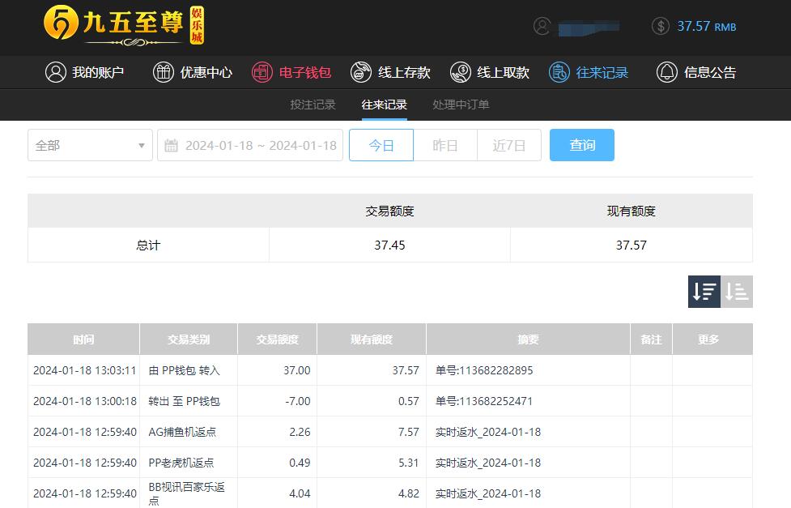791x508 pixels.
Task: Click the 信息公告 bell icon
Action: [x=667, y=72]
